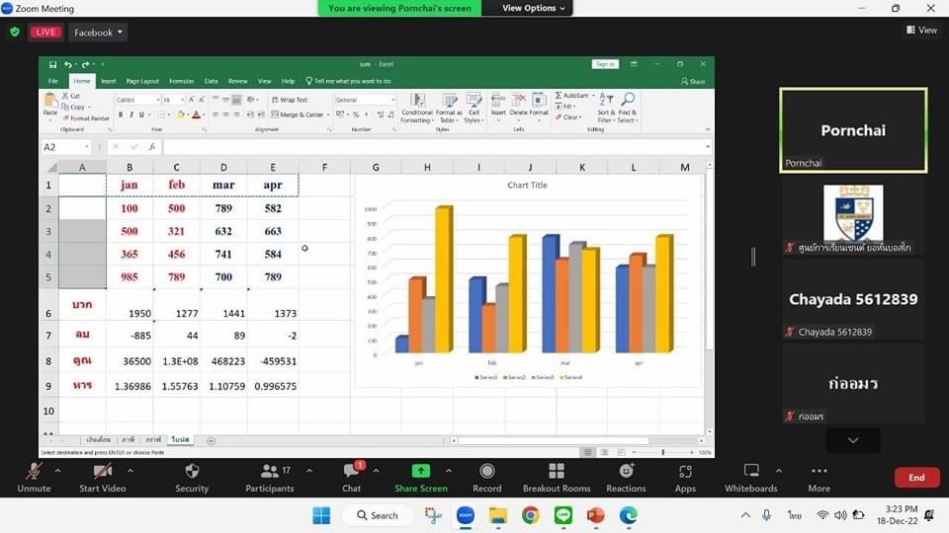Open Whiteboards
Screen dimensions: 949x533
coord(750,472)
